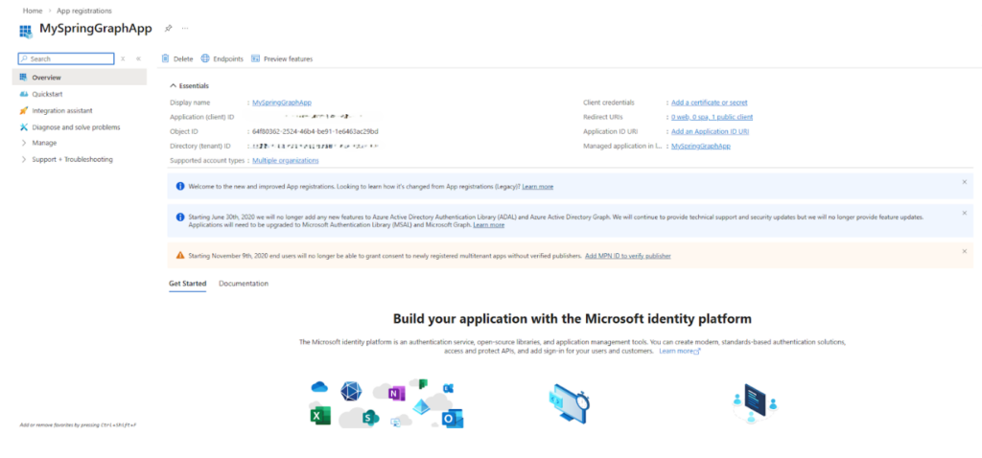Open the managed application MySpringGraphApp link

(x=701, y=146)
